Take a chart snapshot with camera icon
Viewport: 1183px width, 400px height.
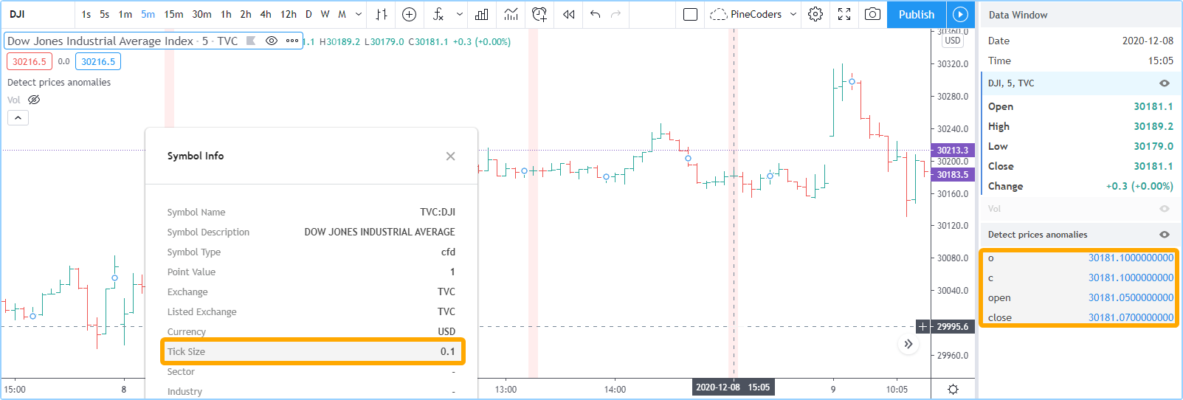click(872, 15)
